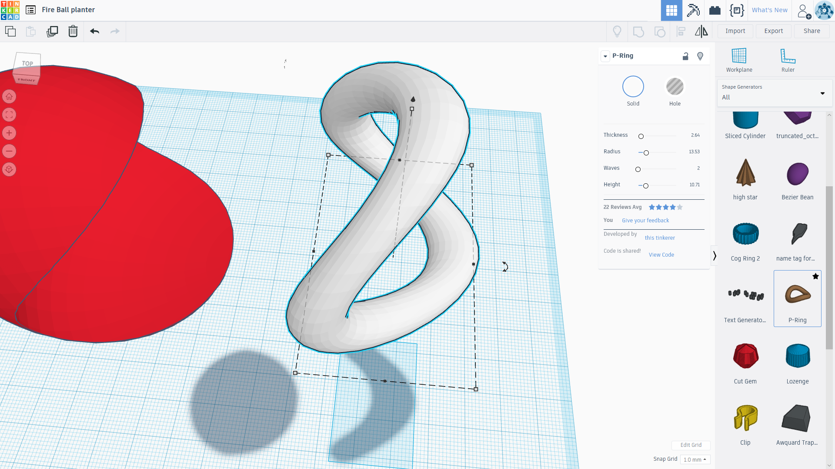Click the Zoom in button

coord(9,133)
